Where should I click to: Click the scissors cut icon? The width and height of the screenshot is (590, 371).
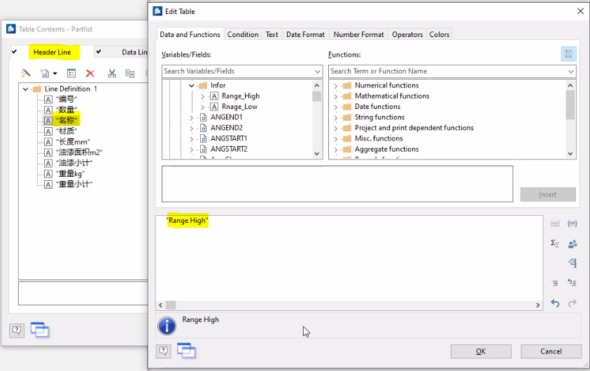pyautogui.click(x=112, y=73)
